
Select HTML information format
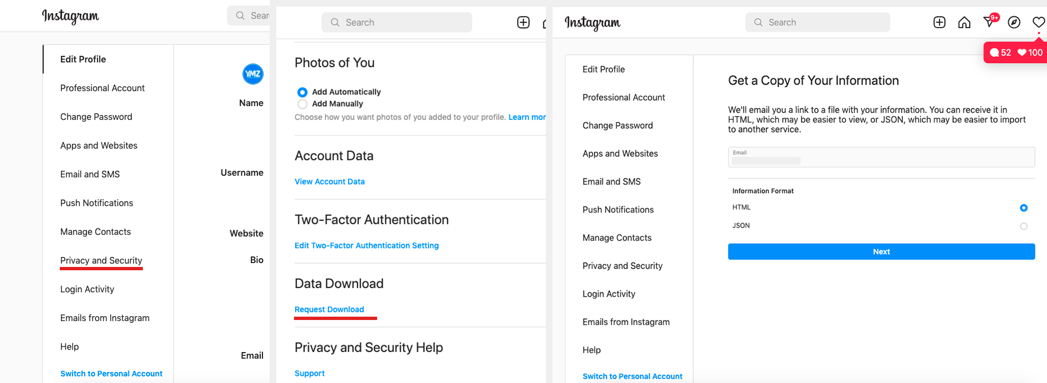point(1024,208)
